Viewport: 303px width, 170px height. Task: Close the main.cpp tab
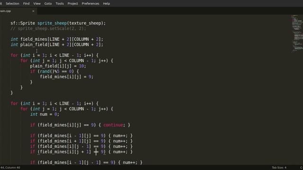click(x=33, y=11)
